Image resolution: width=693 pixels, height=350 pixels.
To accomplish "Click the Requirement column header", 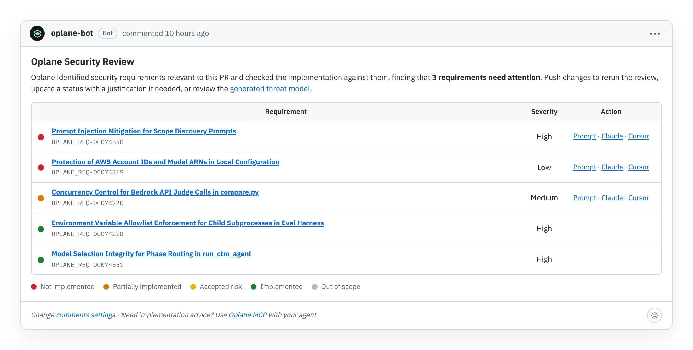I will [286, 112].
